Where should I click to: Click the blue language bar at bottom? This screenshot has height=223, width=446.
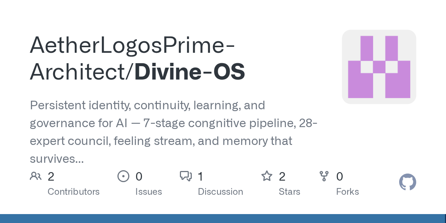coord(223,219)
